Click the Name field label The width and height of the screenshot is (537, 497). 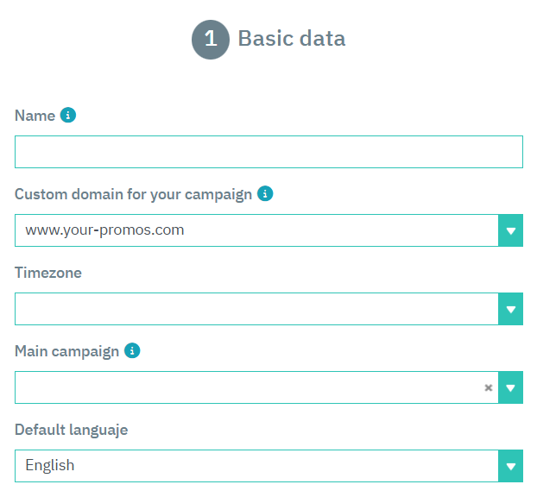35,116
